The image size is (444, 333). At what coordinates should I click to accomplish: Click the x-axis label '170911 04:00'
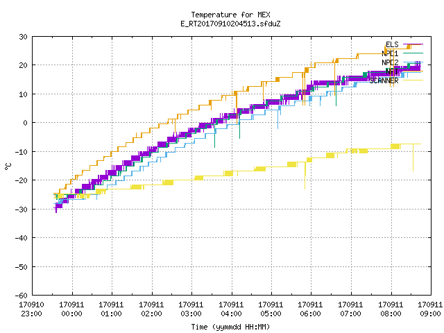coord(231,309)
